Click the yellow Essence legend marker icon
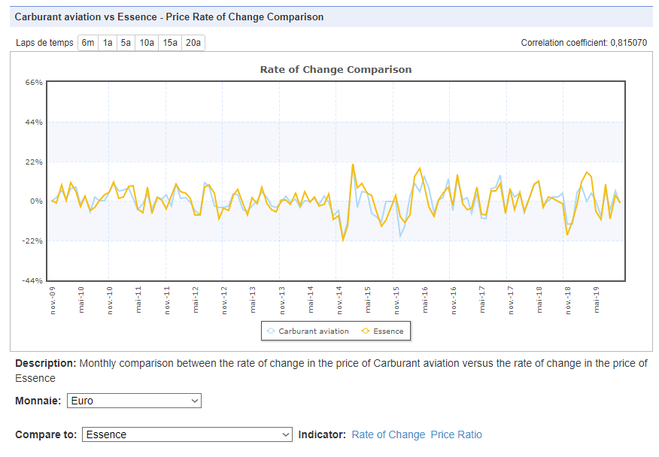This screenshot has width=659, height=457. tap(365, 331)
